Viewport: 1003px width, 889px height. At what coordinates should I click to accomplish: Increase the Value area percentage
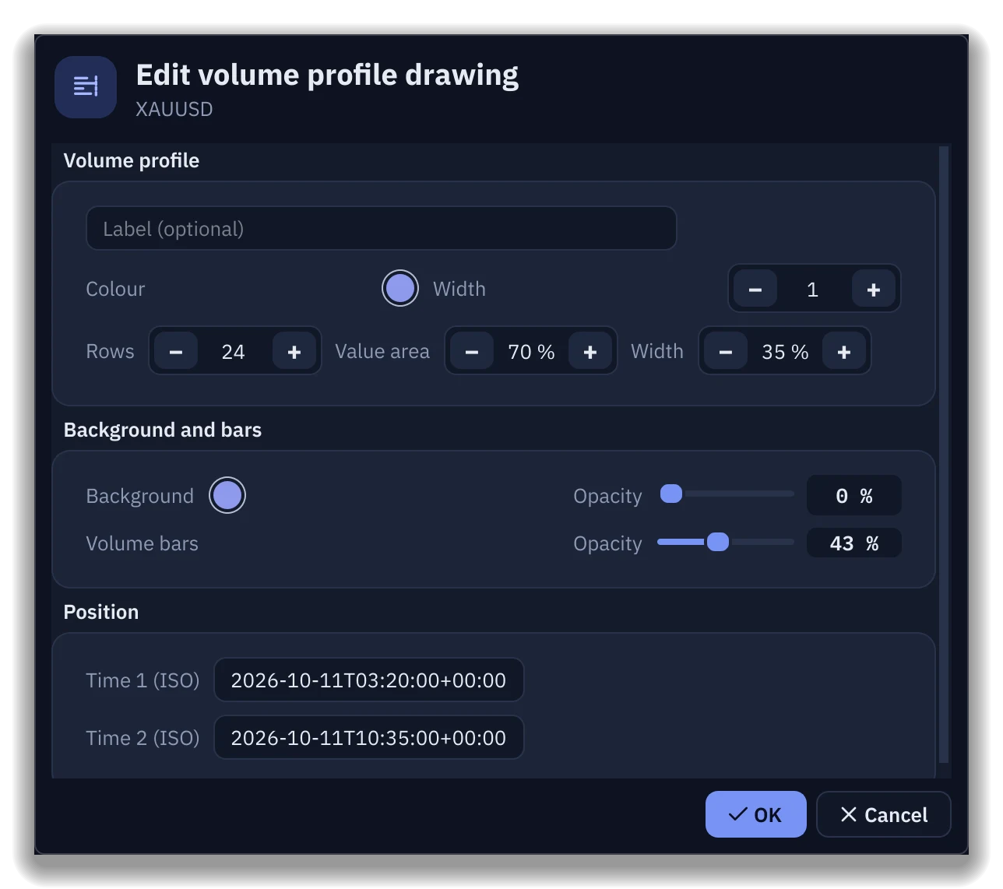tap(590, 352)
